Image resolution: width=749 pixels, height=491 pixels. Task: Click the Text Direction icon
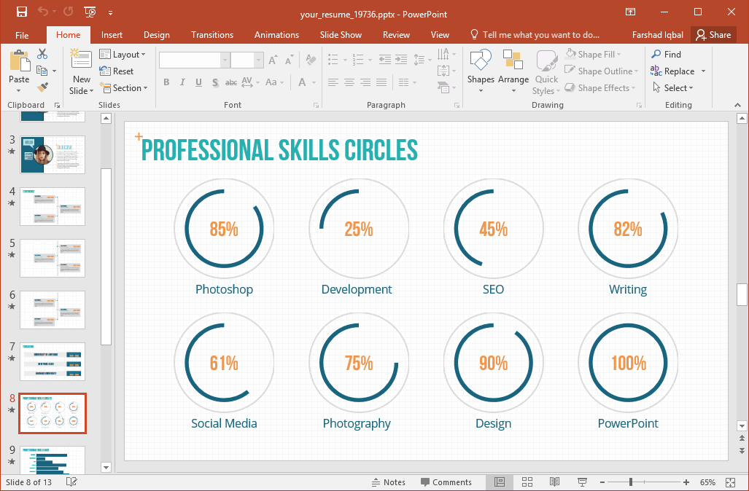point(443,54)
